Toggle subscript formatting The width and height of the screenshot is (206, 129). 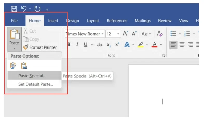click(108, 45)
